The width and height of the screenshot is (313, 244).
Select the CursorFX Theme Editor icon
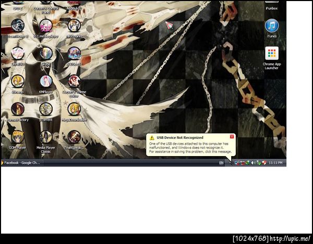(x=74, y=81)
